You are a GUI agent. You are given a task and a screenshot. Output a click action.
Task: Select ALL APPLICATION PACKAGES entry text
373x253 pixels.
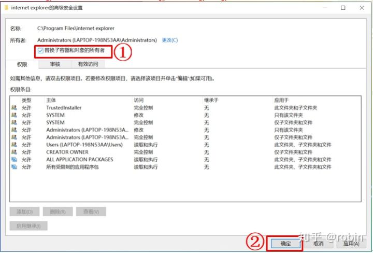click(x=80, y=160)
